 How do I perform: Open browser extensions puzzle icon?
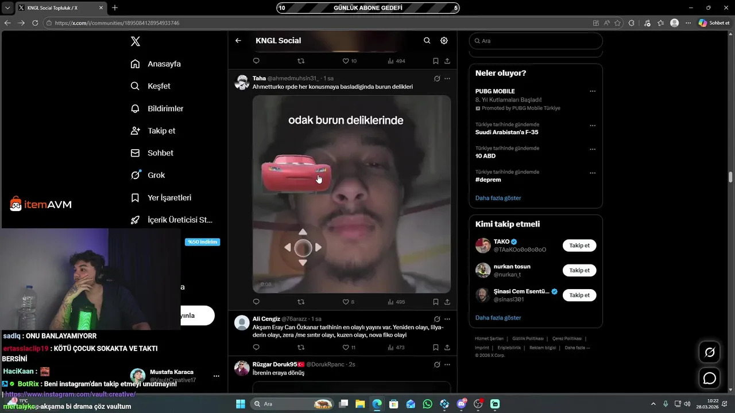pyautogui.click(x=632, y=23)
